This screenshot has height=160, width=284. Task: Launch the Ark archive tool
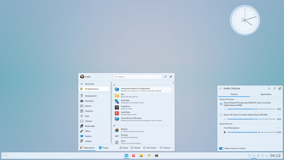[x=142, y=95]
